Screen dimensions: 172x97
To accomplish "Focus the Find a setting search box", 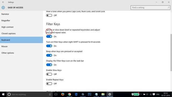I will click(150, 8).
